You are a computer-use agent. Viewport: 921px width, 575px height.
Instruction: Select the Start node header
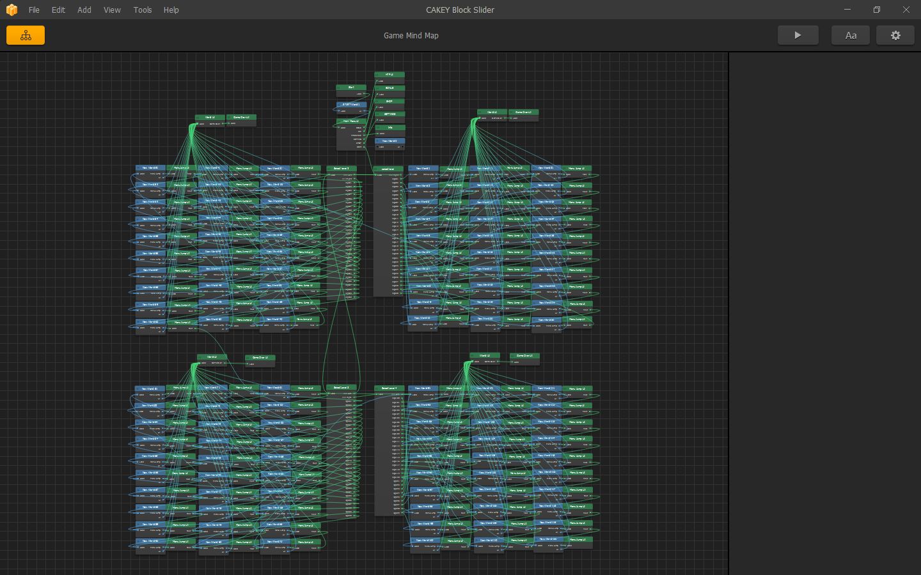(x=351, y=88)
